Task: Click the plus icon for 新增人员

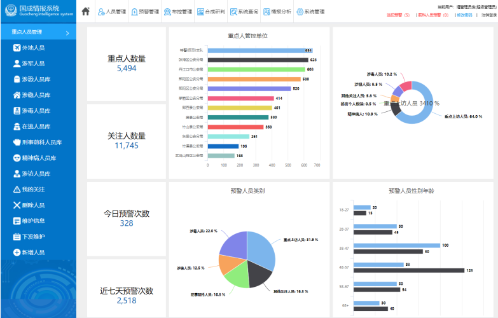Action: pos(17,252)
